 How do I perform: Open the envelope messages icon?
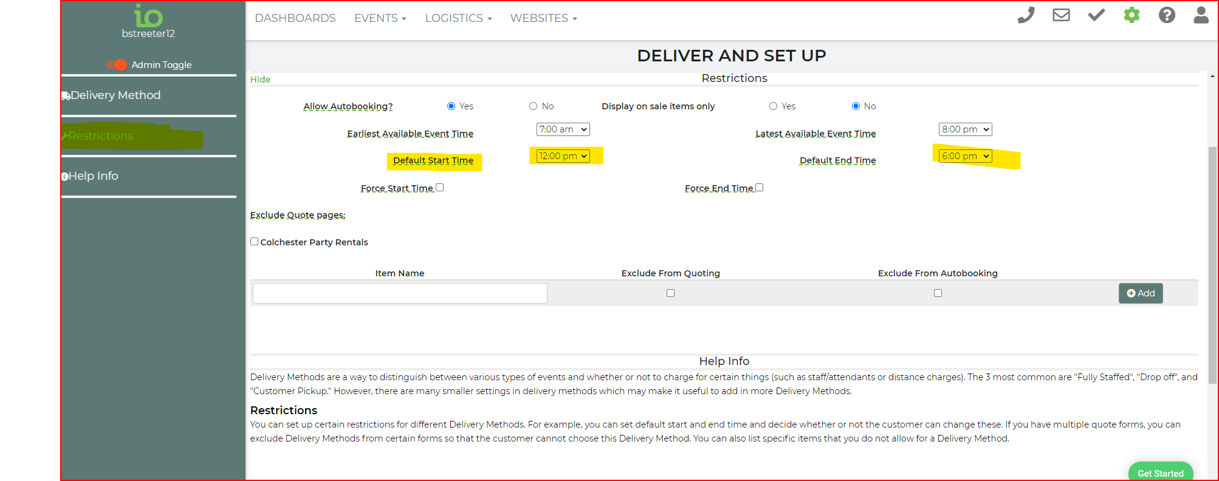pos(1061,15)
